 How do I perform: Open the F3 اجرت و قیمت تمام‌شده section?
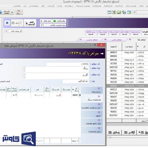coord(92,106)
